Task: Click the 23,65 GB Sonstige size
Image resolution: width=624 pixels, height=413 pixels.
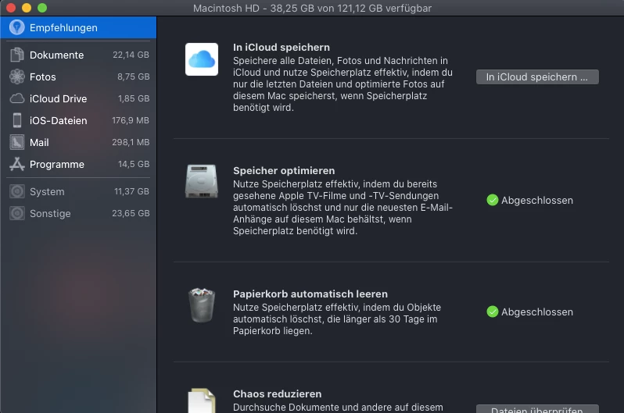Action: [131, 213]
